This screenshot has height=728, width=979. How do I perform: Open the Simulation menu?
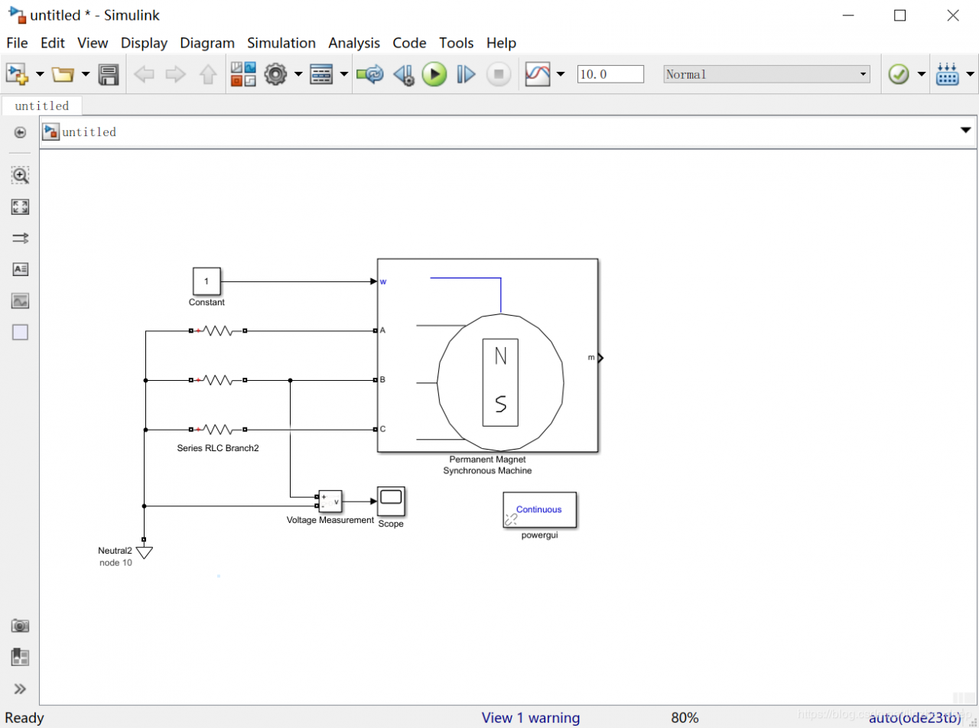coord(281,43)
